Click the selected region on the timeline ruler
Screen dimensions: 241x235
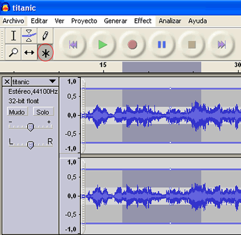point(161,67)
